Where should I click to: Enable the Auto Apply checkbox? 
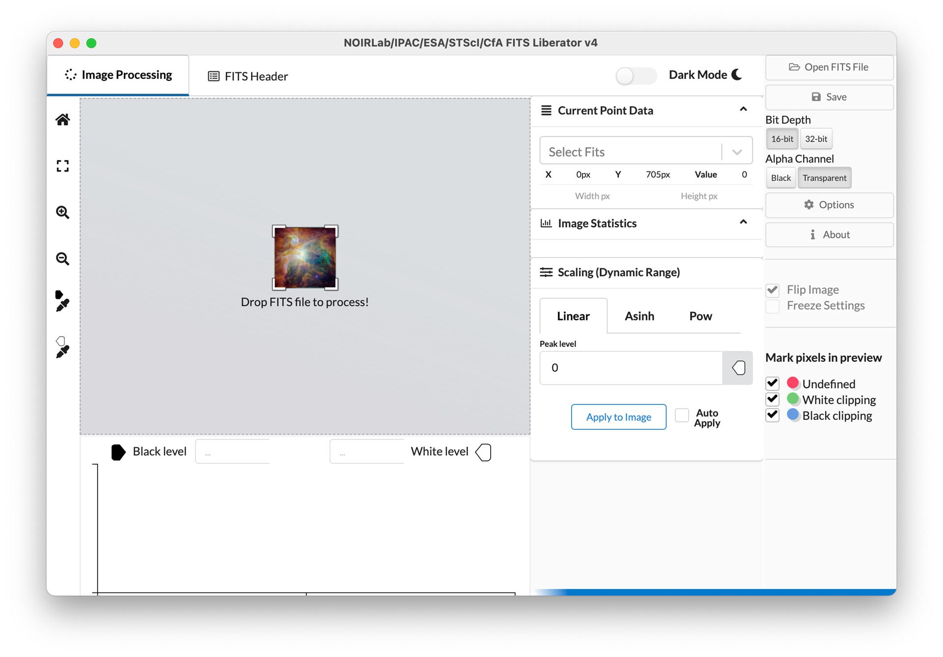pos(682,415)
